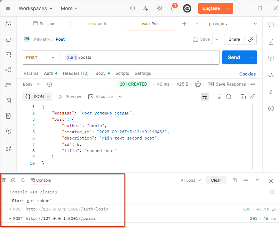Click the Send button
This screenshot has height=231, width=279.
pos(234,57)
